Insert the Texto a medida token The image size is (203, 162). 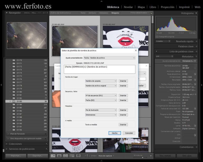point(123,125)
